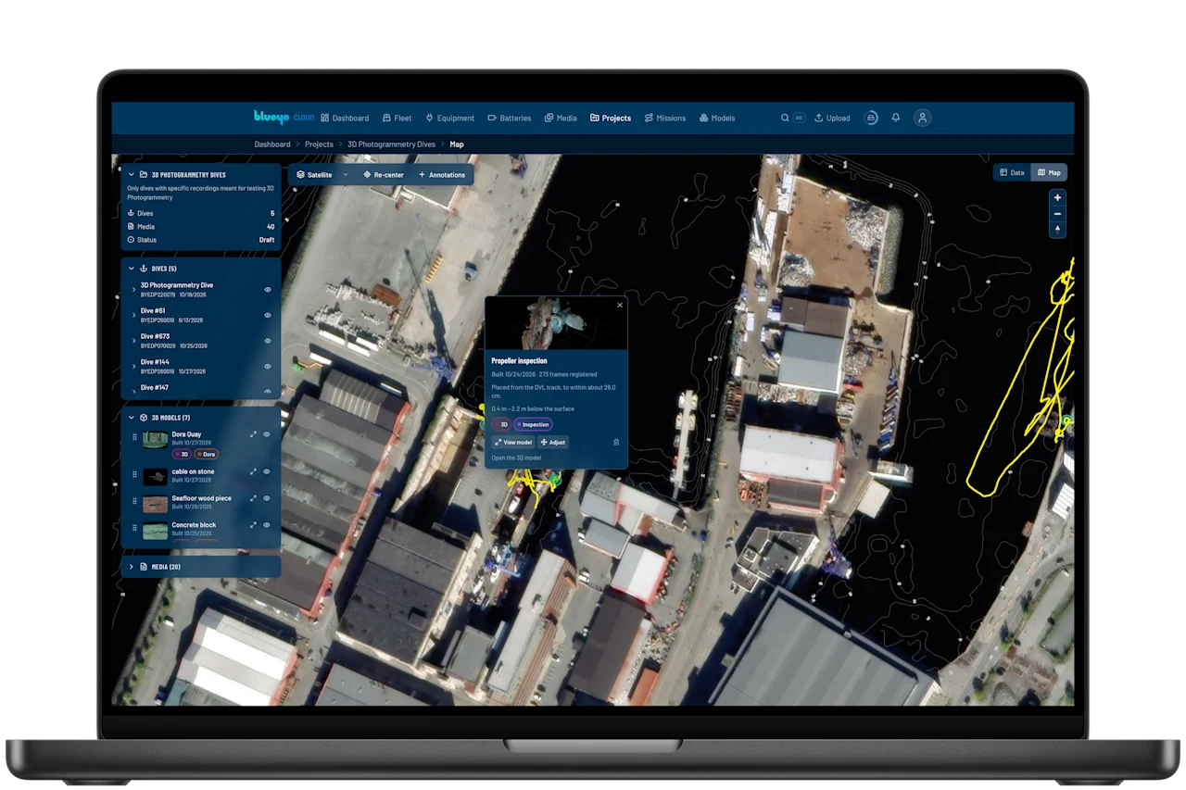Screen dimensions: 1186x790
Task: Toggle Dora Quay model visibility
Action: 267,434
